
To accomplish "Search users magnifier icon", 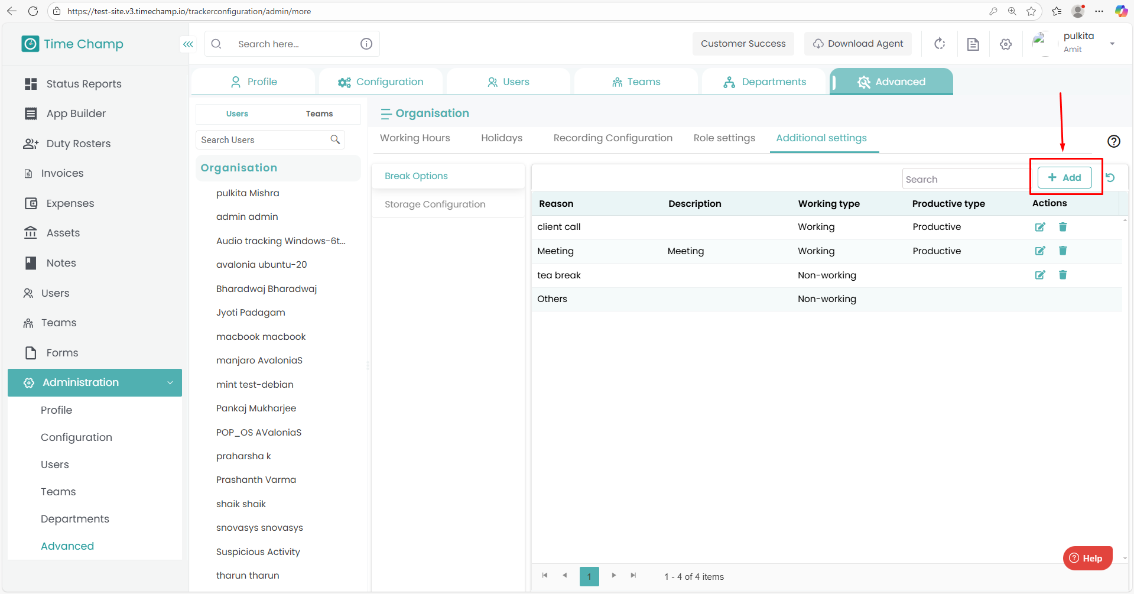I will click(335, 139).
